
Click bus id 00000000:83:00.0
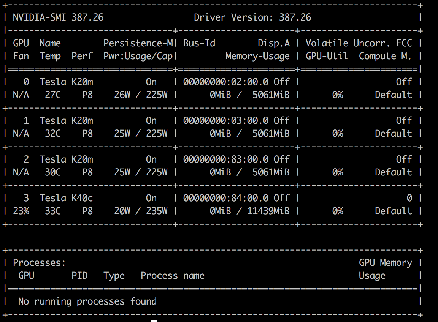(x=226, y=159)
